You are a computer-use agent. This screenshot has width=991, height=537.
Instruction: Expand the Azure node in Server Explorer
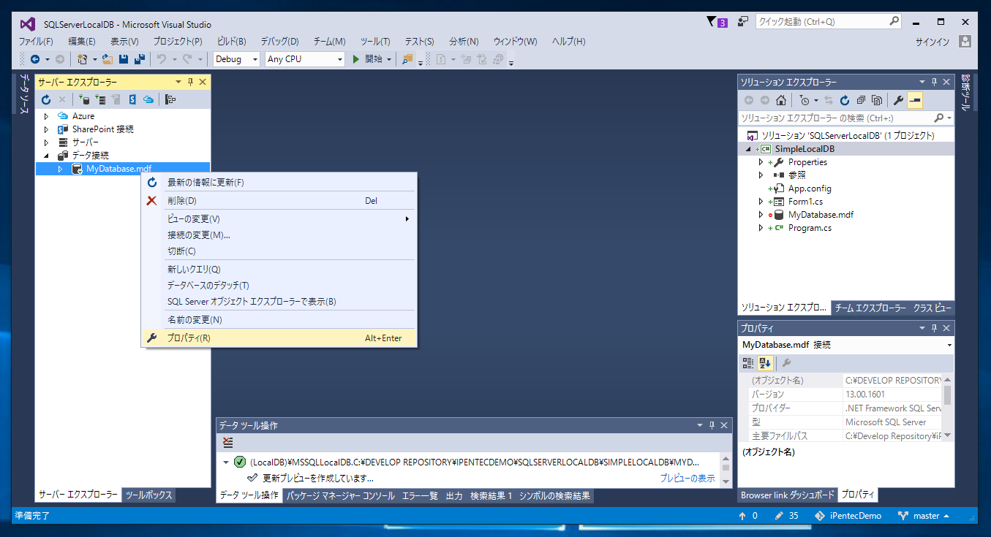click(x=47, y=116)
